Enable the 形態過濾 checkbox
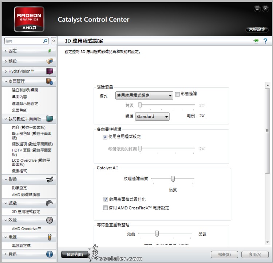 [177, 94]
